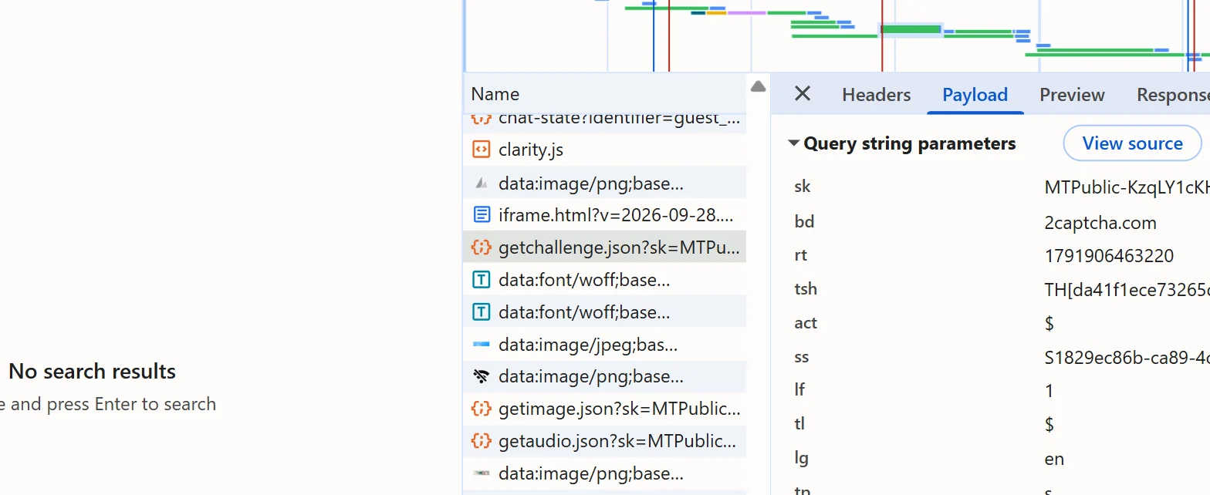Click the ss value S1829ec86b-ca89

(1127, 357)
